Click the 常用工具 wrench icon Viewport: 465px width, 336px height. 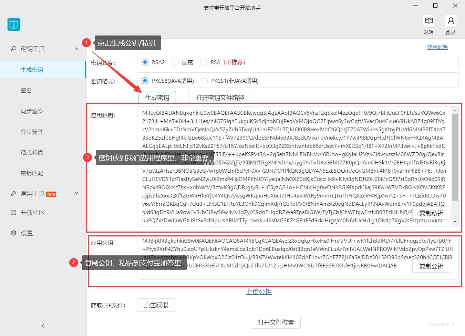pos(13,193)
